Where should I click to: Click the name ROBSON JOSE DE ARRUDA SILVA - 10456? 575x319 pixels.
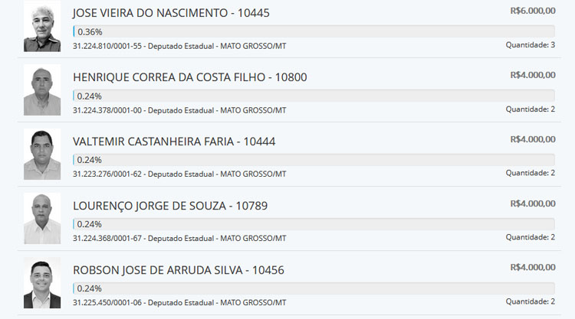coord(179,270)
